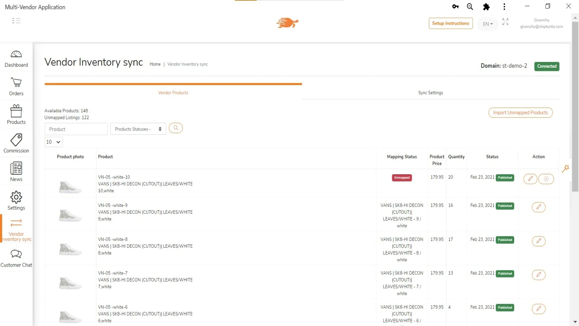Switch to the Sync Settings tab

(430, 93)
